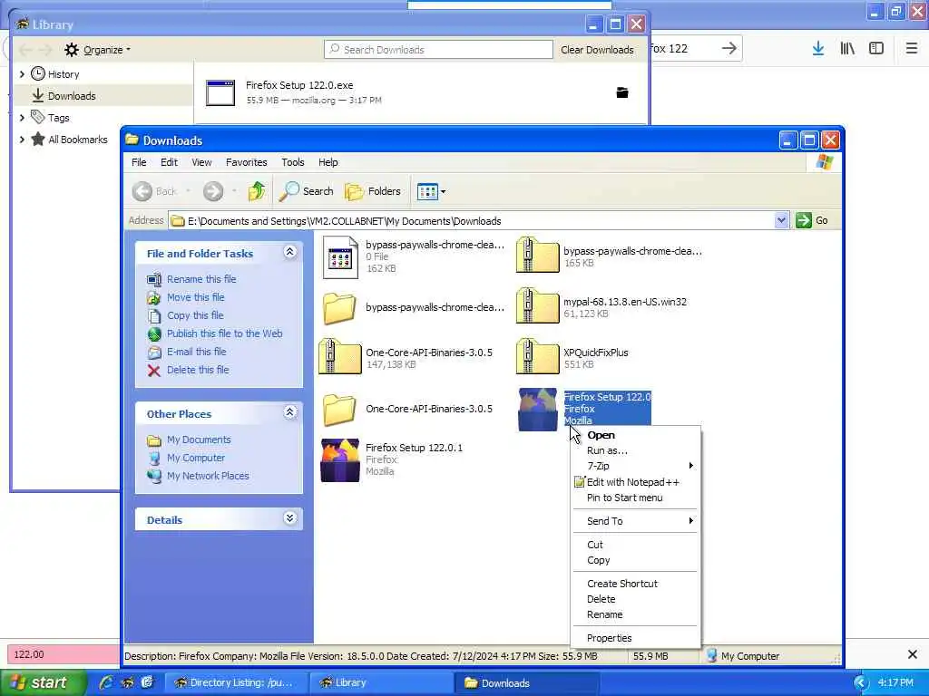Select Downloads in Library sidebar
Viewport: 929px width, 696px height.
click(x=72, y=96)
